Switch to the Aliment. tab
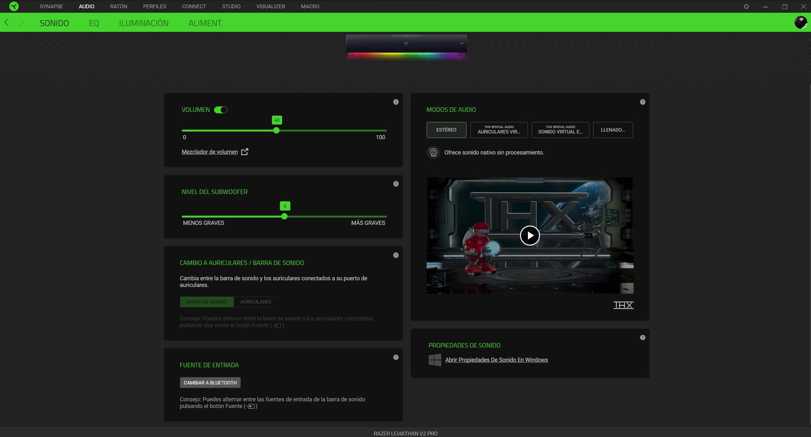811x437 pixels. click(206, 23)
